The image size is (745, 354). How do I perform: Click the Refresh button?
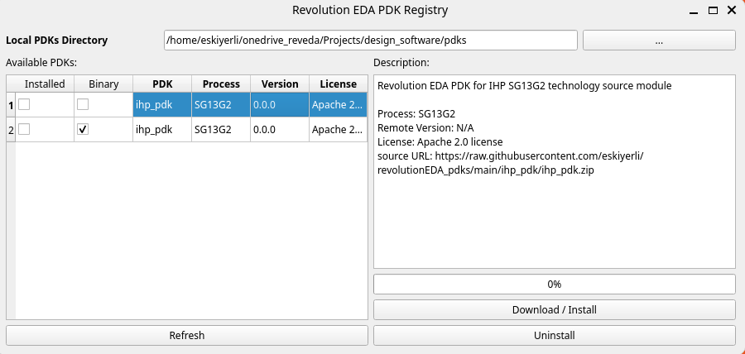click(x=187, y=336)
